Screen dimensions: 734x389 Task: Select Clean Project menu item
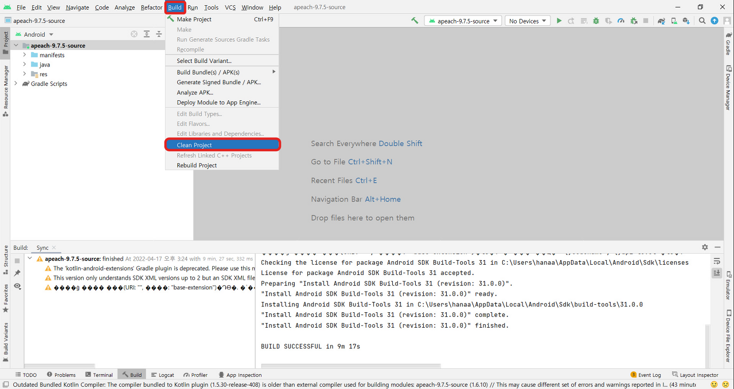[x=222, y=145]
